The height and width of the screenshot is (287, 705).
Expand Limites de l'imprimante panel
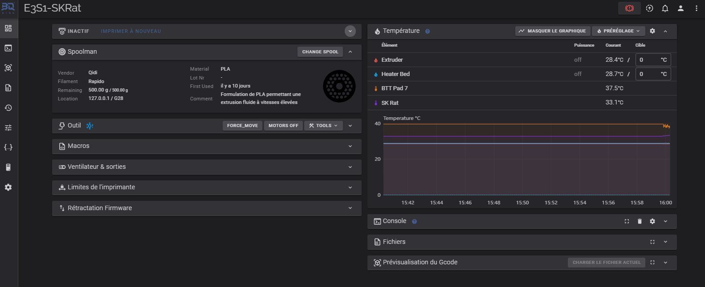click(x=350, y=187)
